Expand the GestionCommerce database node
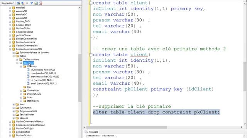The image size is (247, 138). click(x=10, y=42)
